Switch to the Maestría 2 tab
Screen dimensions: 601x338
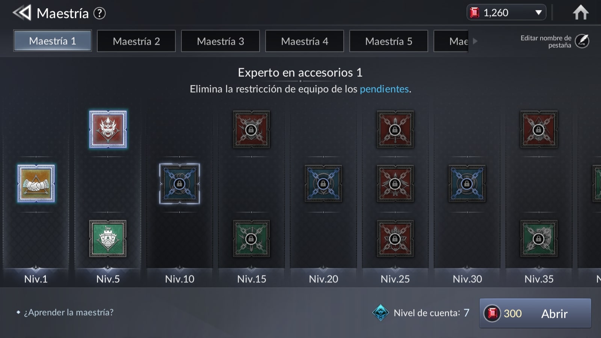click(x=136, y=41)
